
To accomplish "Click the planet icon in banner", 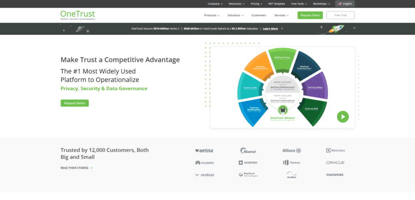I will point(80,29).
